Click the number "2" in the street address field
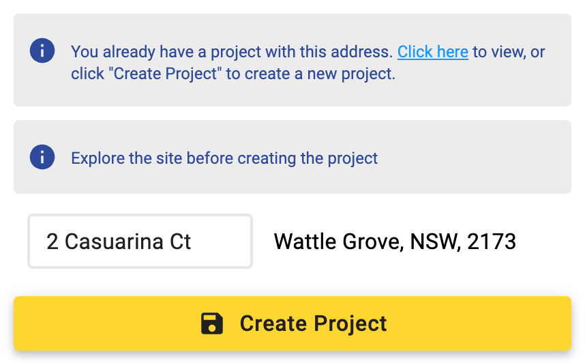The height and width of the screenshot is (363, 585). (52, 242)
